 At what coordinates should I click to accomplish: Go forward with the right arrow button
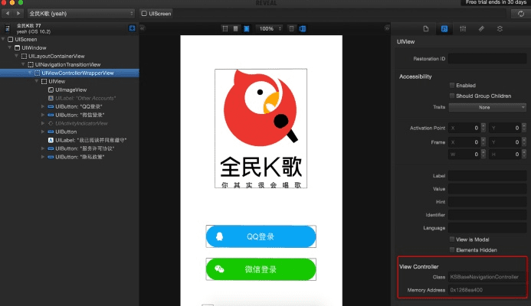(18, 14)
